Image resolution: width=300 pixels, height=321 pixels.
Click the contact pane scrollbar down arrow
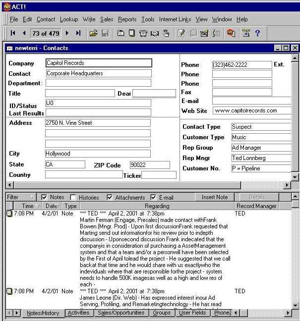(x=295, y=176)
